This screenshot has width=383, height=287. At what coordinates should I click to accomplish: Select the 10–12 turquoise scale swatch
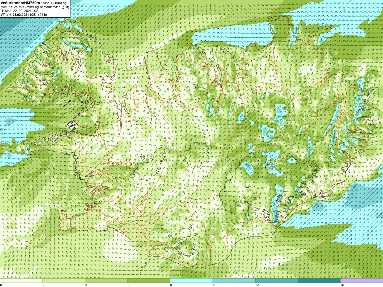[x=234, y=281]
